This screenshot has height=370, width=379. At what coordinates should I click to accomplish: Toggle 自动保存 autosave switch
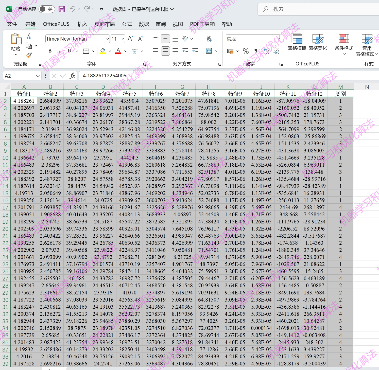tap(47, 9)
